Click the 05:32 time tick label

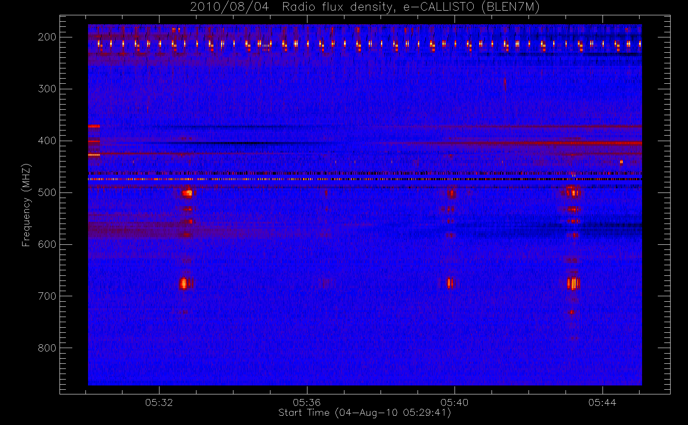[159, 402]
